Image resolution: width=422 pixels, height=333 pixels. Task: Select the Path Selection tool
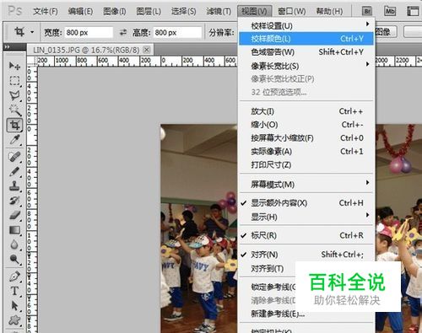(14, 305)
